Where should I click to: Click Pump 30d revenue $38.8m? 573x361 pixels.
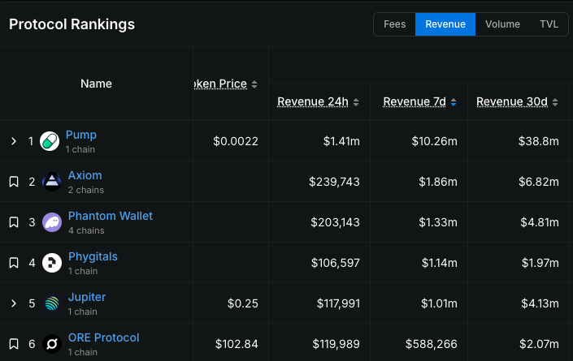click(x=538, y=141)
